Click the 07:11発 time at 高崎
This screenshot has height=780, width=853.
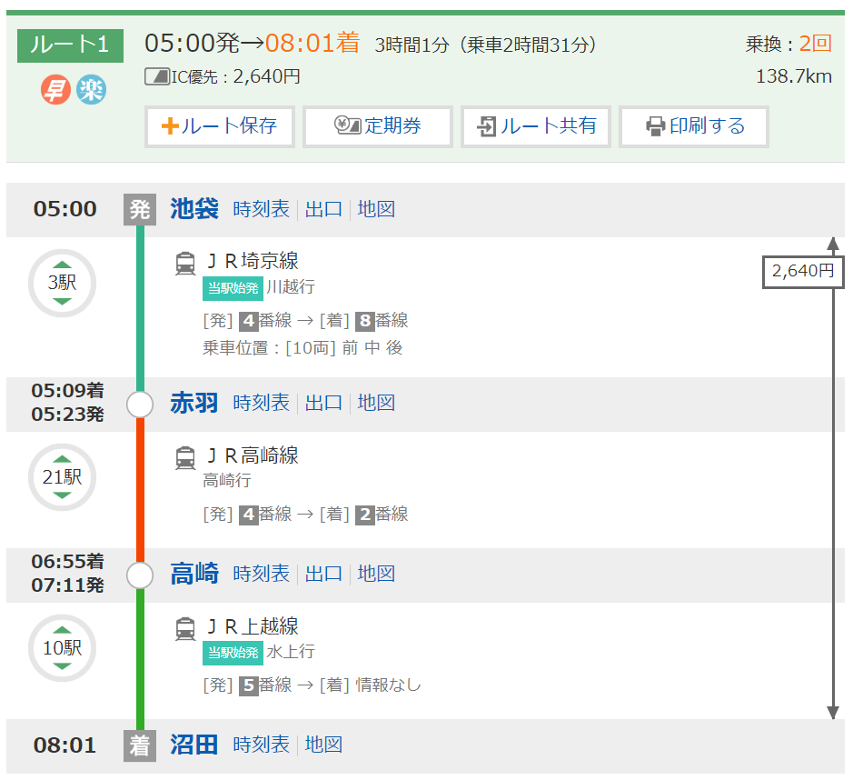[x=67, y=585]
